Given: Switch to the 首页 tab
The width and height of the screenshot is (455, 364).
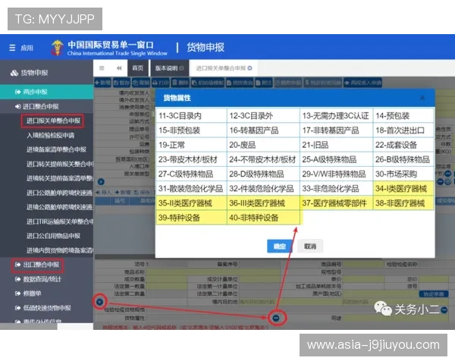Looking at the screenshot, I should point(138,68).
